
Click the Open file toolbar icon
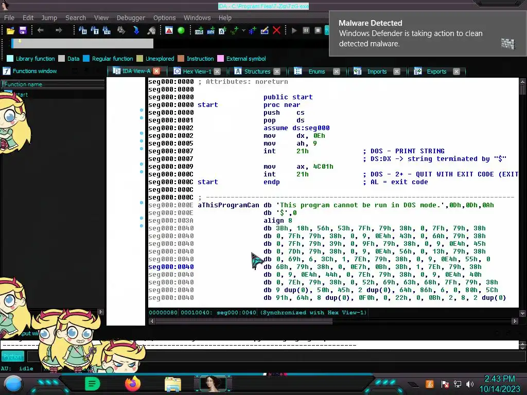point(10,30)
